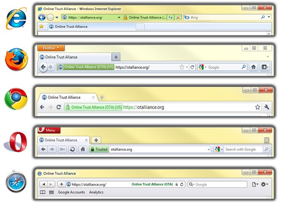Image resolution: width=282 pixels, height=205 pixels.
Task: Click the Opera plus new tab button
Action: [x=96, y=140]
